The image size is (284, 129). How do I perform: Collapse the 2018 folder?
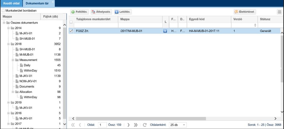click(8, 44)
